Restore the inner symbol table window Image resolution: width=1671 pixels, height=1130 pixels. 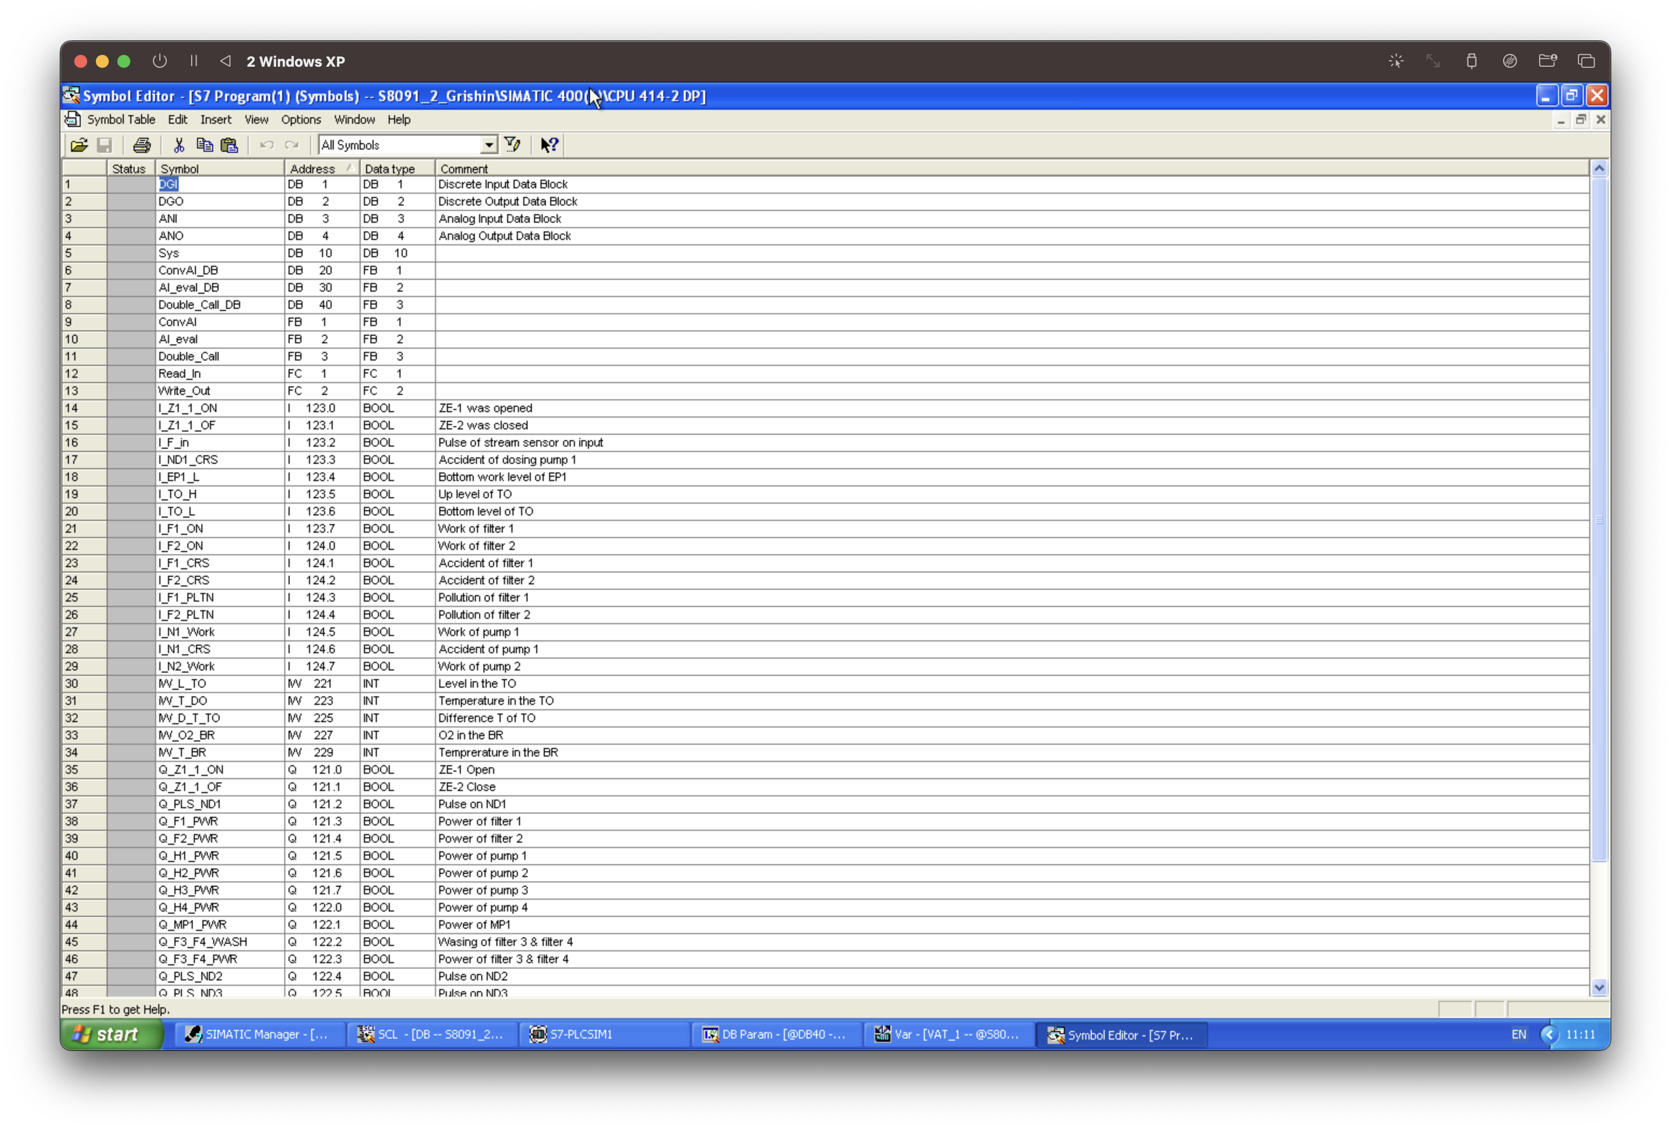[1581, 119]
